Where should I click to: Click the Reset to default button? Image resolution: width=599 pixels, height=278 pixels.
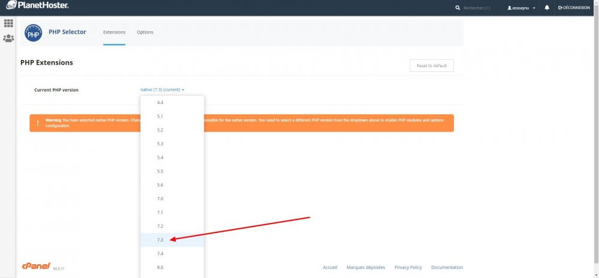[432, 66]
